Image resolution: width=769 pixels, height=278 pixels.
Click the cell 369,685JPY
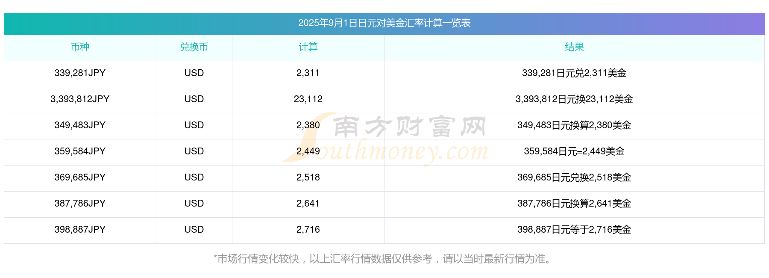tap(80, 177)
